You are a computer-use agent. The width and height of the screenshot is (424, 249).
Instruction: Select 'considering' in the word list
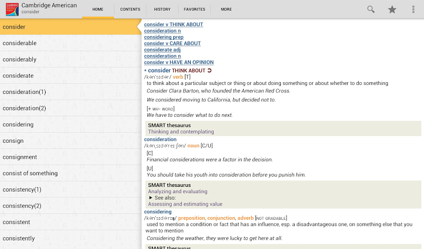pos(70,124)
